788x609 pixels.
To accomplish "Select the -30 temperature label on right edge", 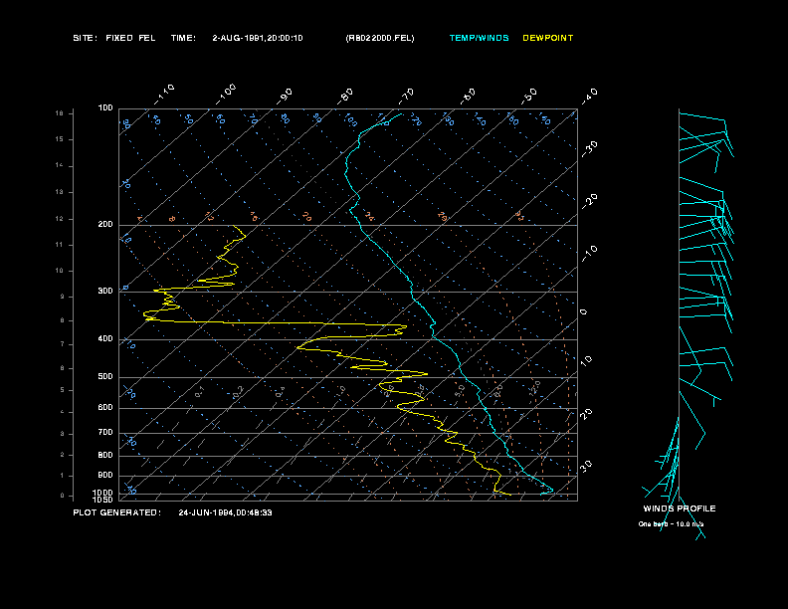I will [x=589, y=149].
